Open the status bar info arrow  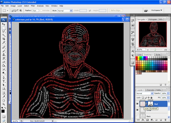53,121
